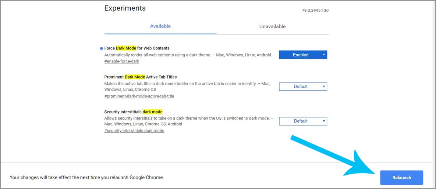
Task: Open the Enabled dropdown for Force Dark Mode
Action: click(303, 55)
